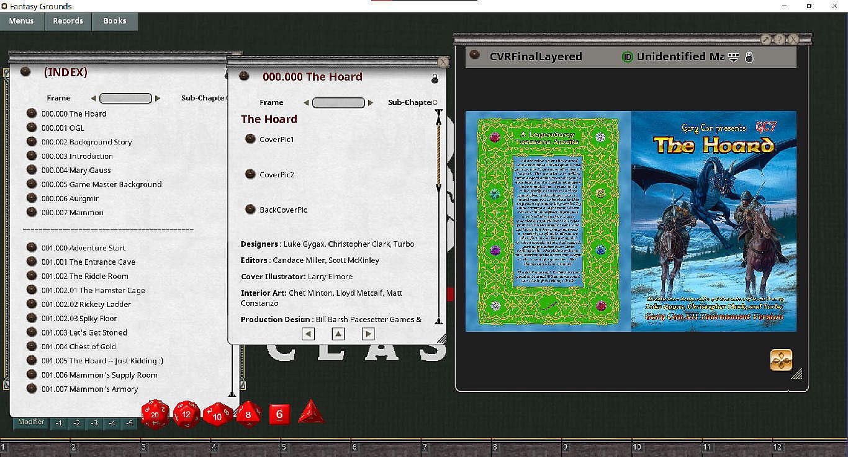Click the orange image toolbar button

click(x=781, y=360)
